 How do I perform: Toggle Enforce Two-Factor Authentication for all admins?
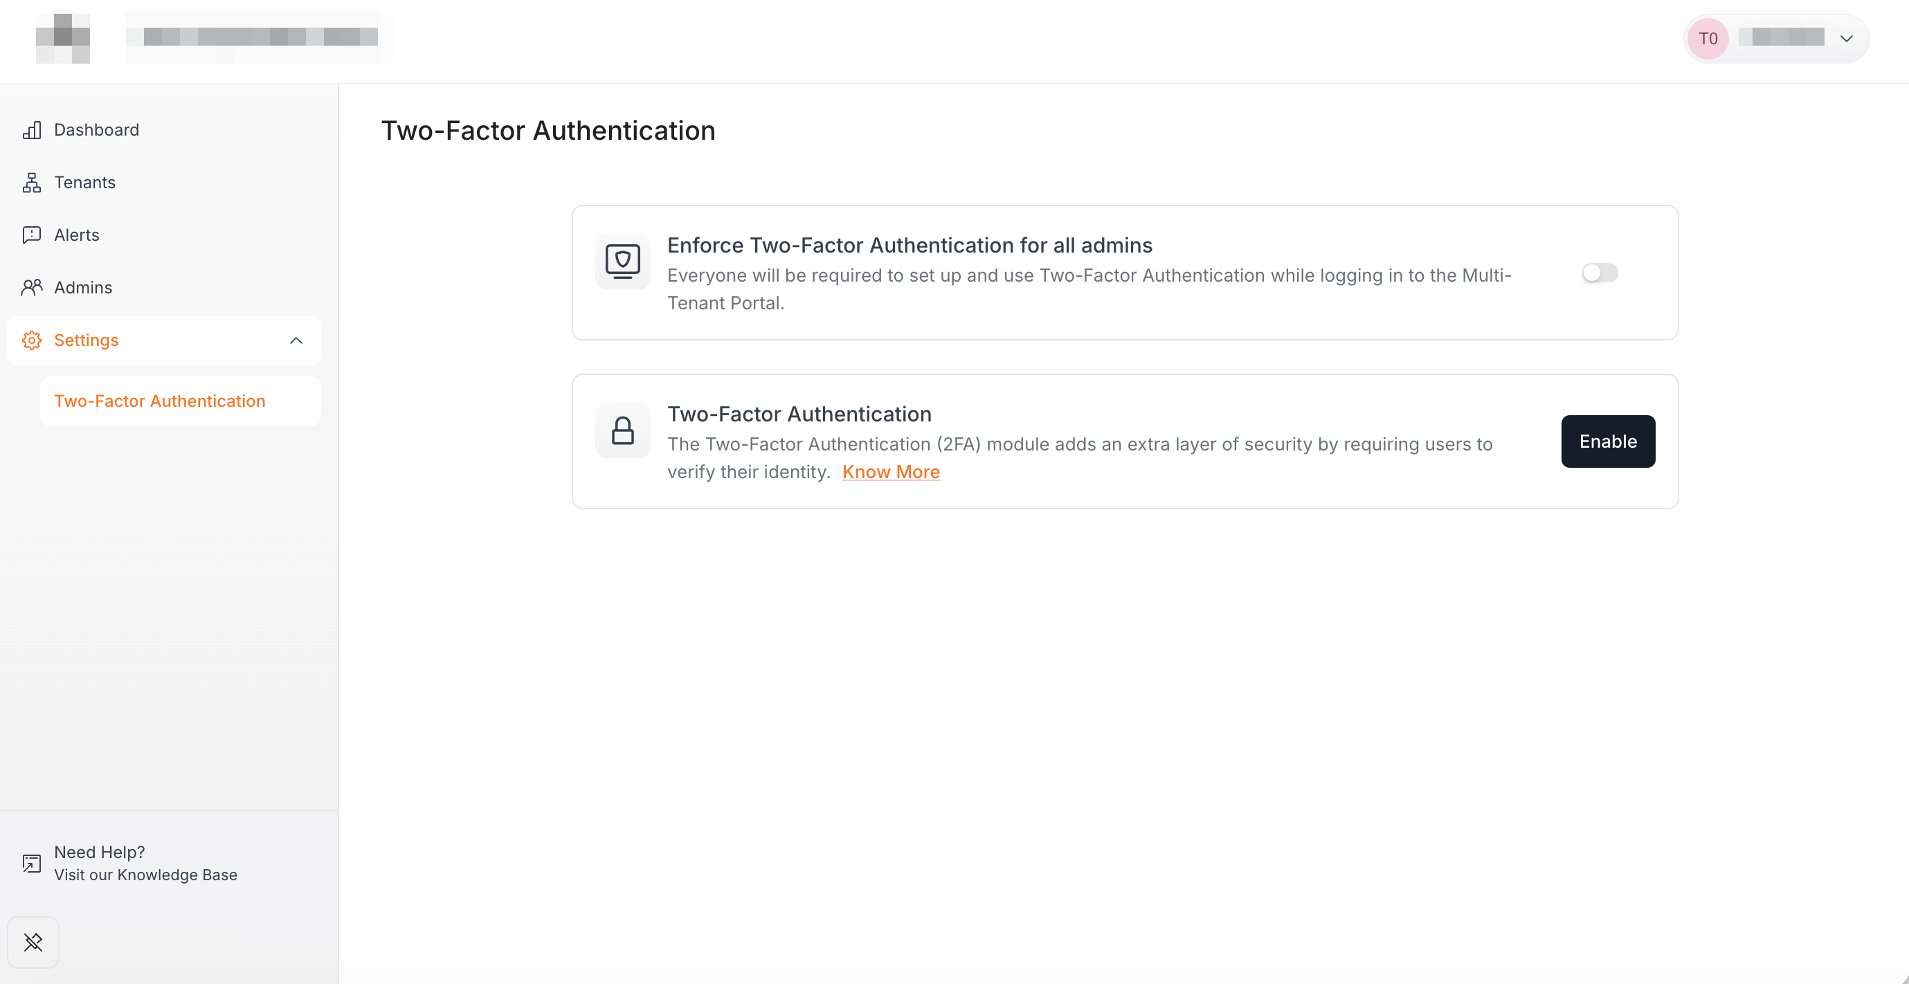click(1599, 273)
